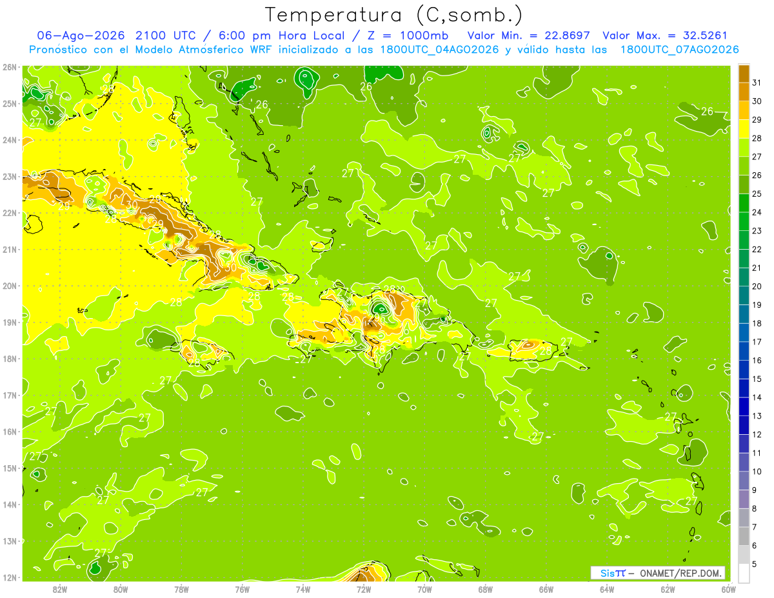Click the '18N' latitude axis label
This screenshot has width=774, height=598.
[x=10, y=359]
